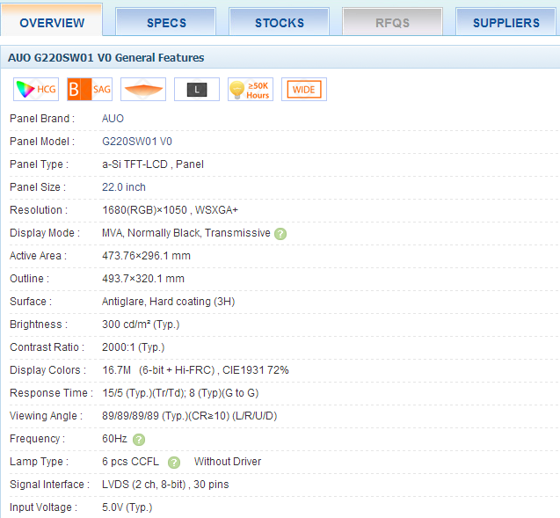This screenshot has width=560, height=518.
Task: Open help icon next to Display Mode
Action: point(280,234)
